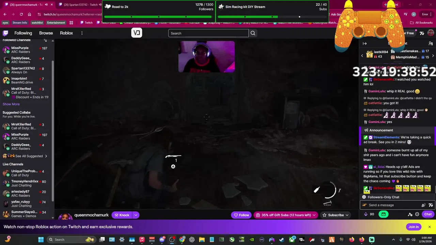Show previous gift leaderboard with left chevron
Image resolution: width=436 pixels, height=245 pixels.
(362, 55)
